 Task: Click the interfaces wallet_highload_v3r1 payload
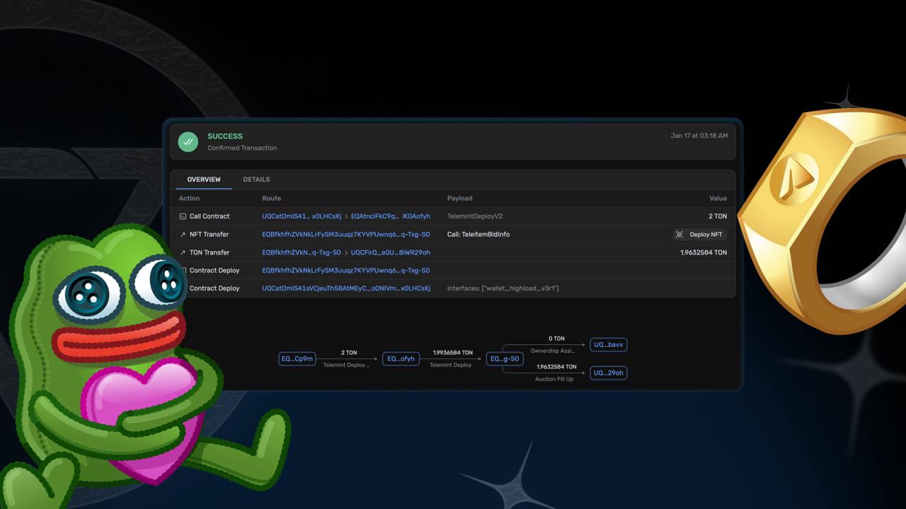tap(503, 288)
